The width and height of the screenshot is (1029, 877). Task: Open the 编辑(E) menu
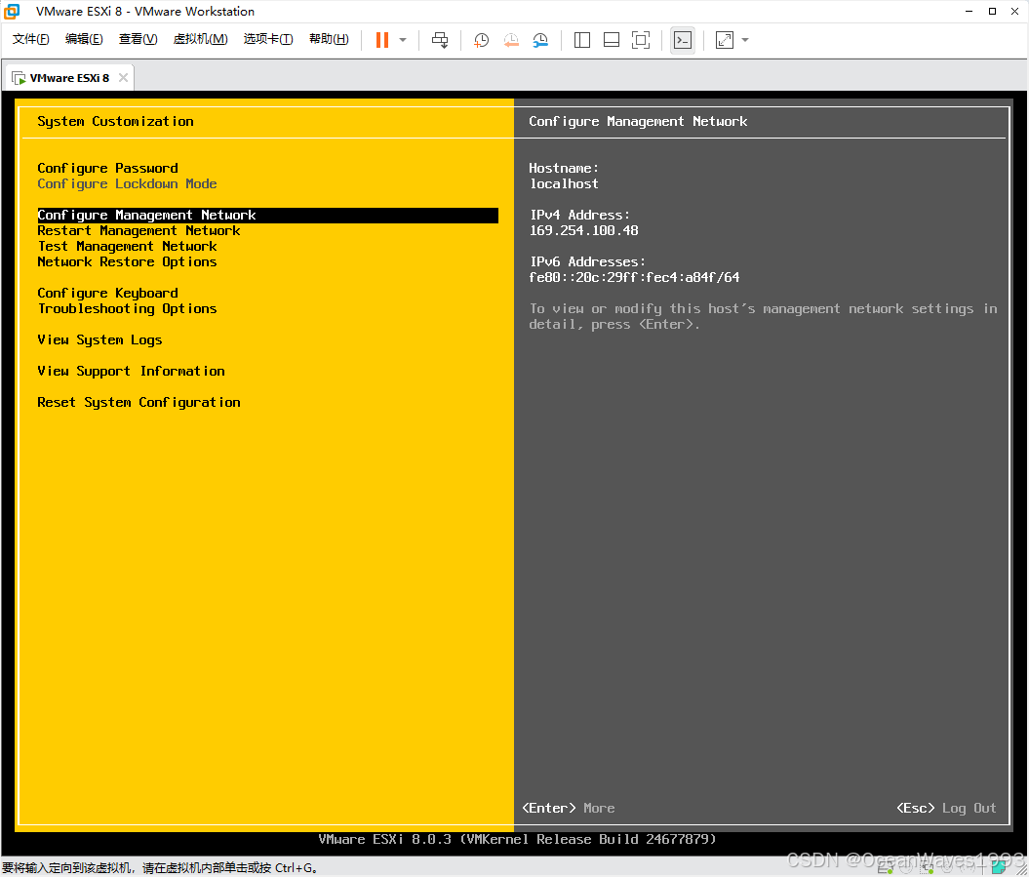point(84,39)
